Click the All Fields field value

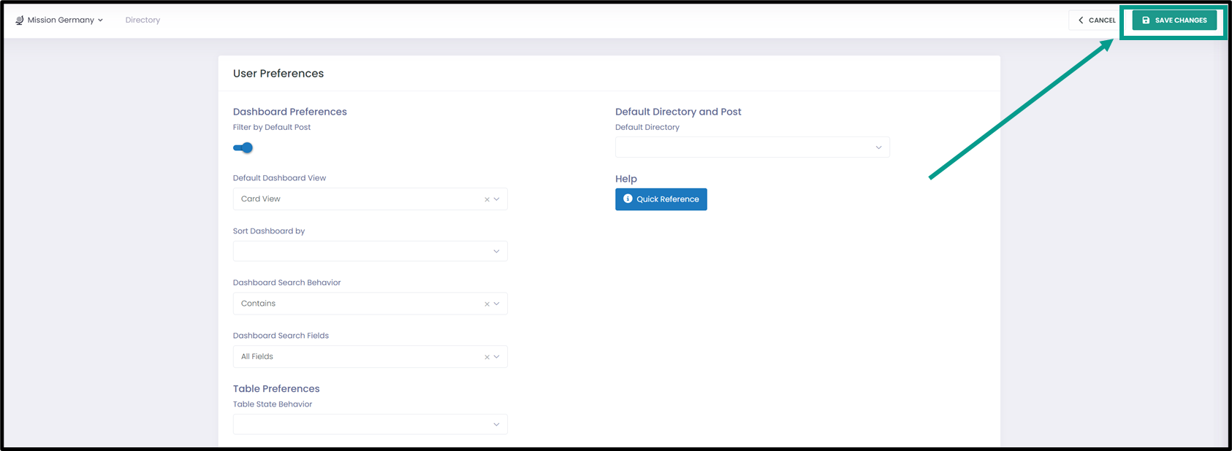pos(257,357)
